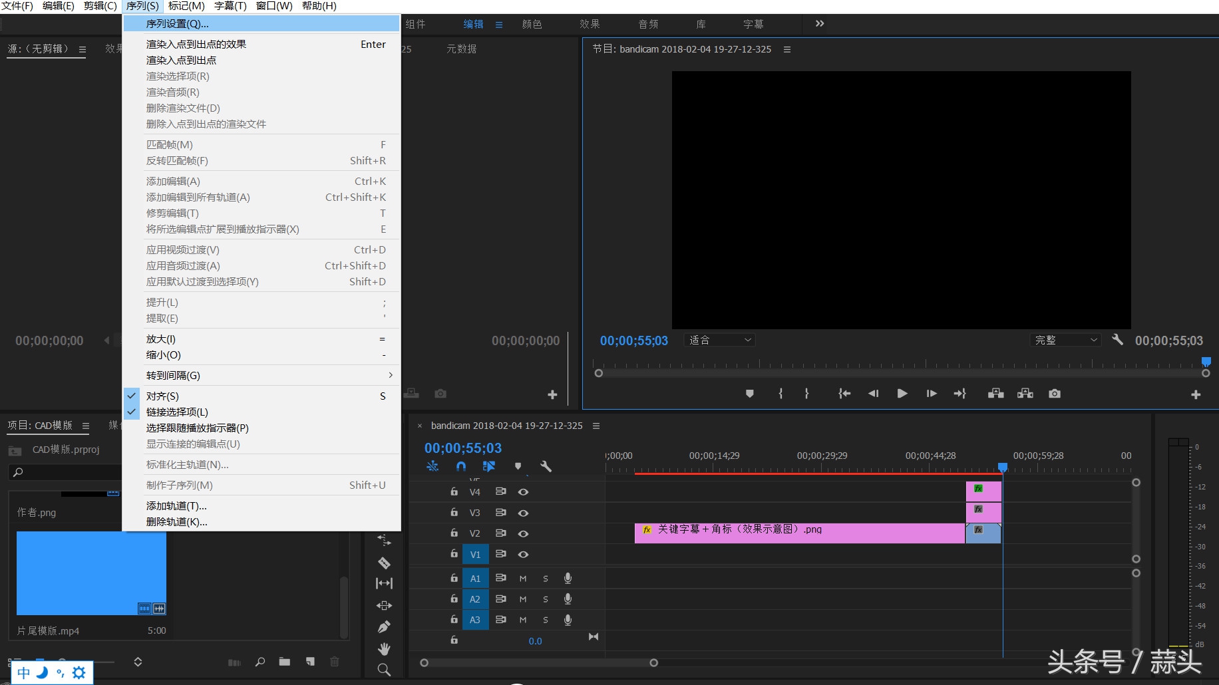Click 添加轨道(T)... menu entry
This screenshot has height=685, width=1219.
click(176, 505)
